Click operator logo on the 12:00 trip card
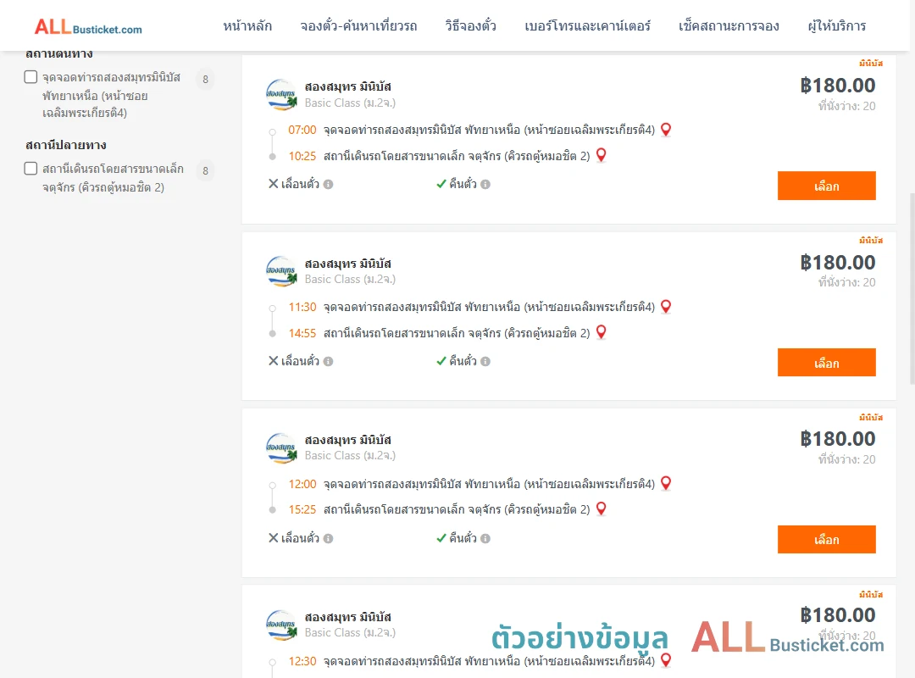This screenshot has width=915, height=678. point(282,448)
